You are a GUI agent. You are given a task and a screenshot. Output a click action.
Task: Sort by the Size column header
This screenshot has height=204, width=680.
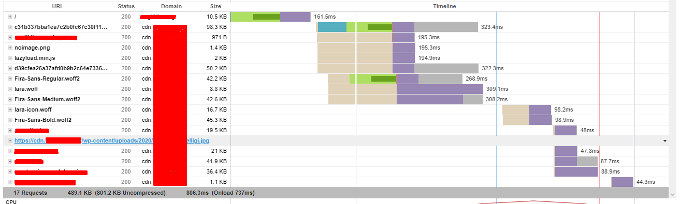(215, 6)
